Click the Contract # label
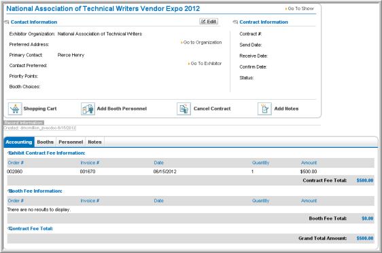This screenshot has width=382, height=253. [251, 34]
